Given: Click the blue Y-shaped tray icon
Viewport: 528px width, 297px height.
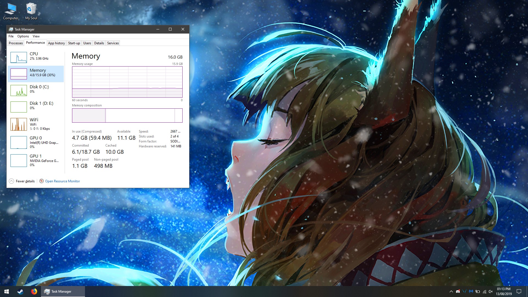Looking at the screenshot, I should (464, 291).
